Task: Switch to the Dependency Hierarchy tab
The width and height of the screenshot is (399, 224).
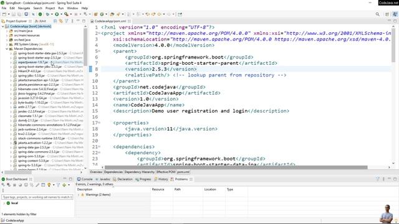Action: click(x=140, y=172)
